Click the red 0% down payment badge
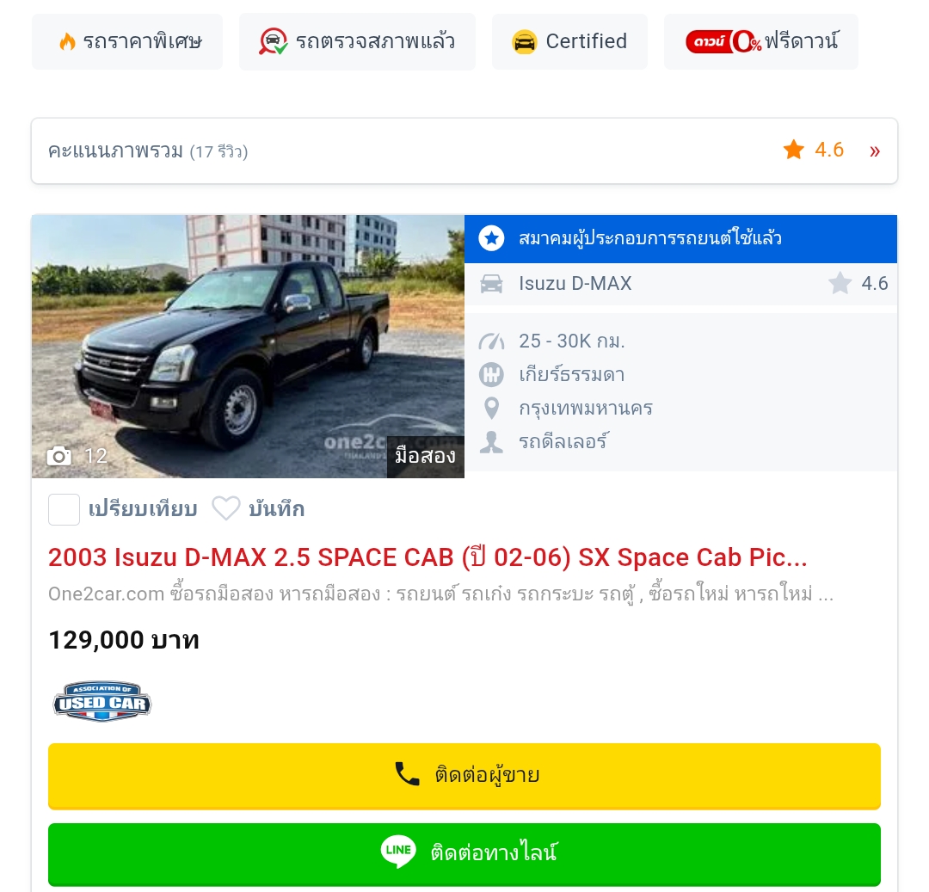 [723, 41]
